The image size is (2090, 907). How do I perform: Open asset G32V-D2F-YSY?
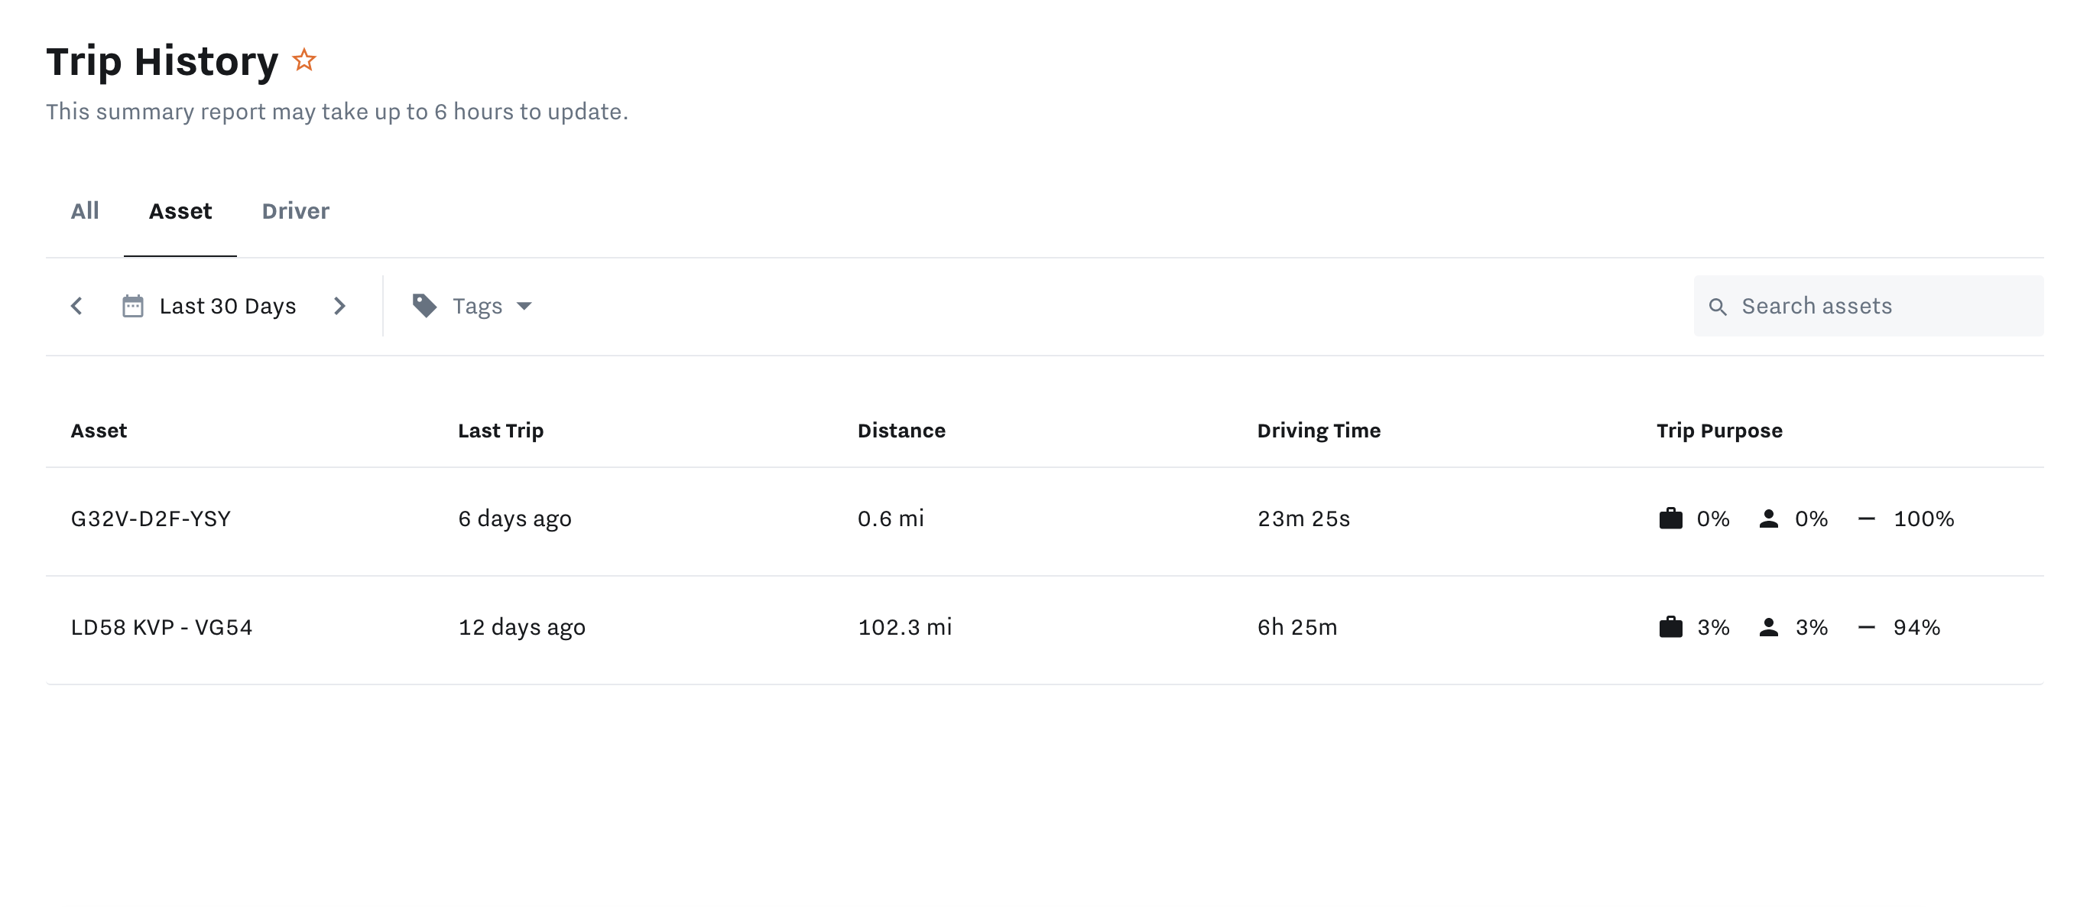click(x=151, y=518)
